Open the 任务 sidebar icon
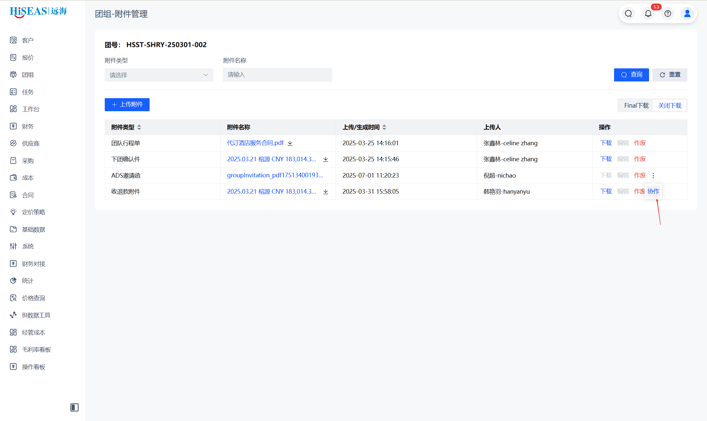 tap(13, 92)
